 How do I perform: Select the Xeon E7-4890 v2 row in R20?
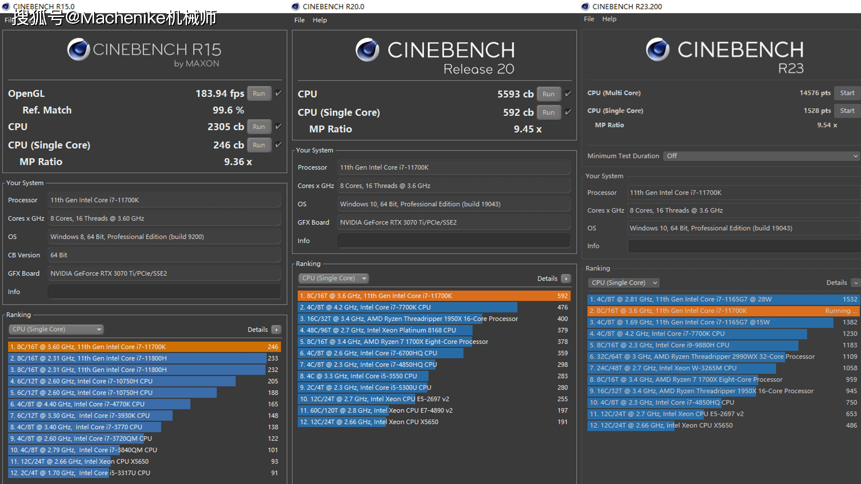(434, 411)
